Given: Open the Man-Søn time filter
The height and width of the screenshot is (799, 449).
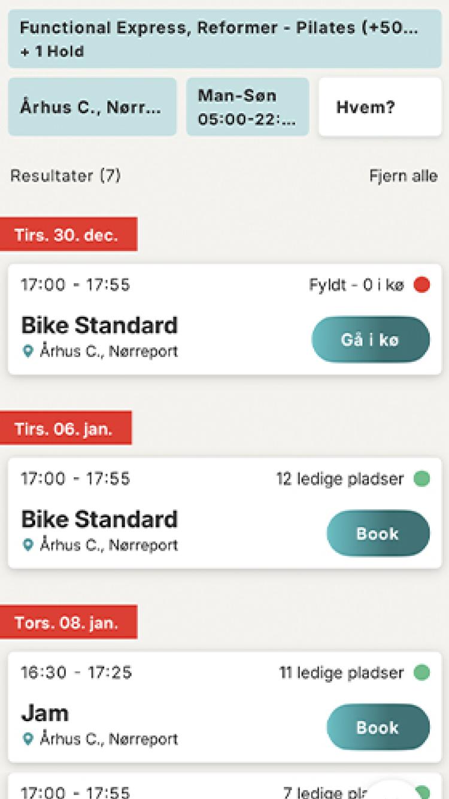Looking at the screenshot, I should click(x=247, y=107).
